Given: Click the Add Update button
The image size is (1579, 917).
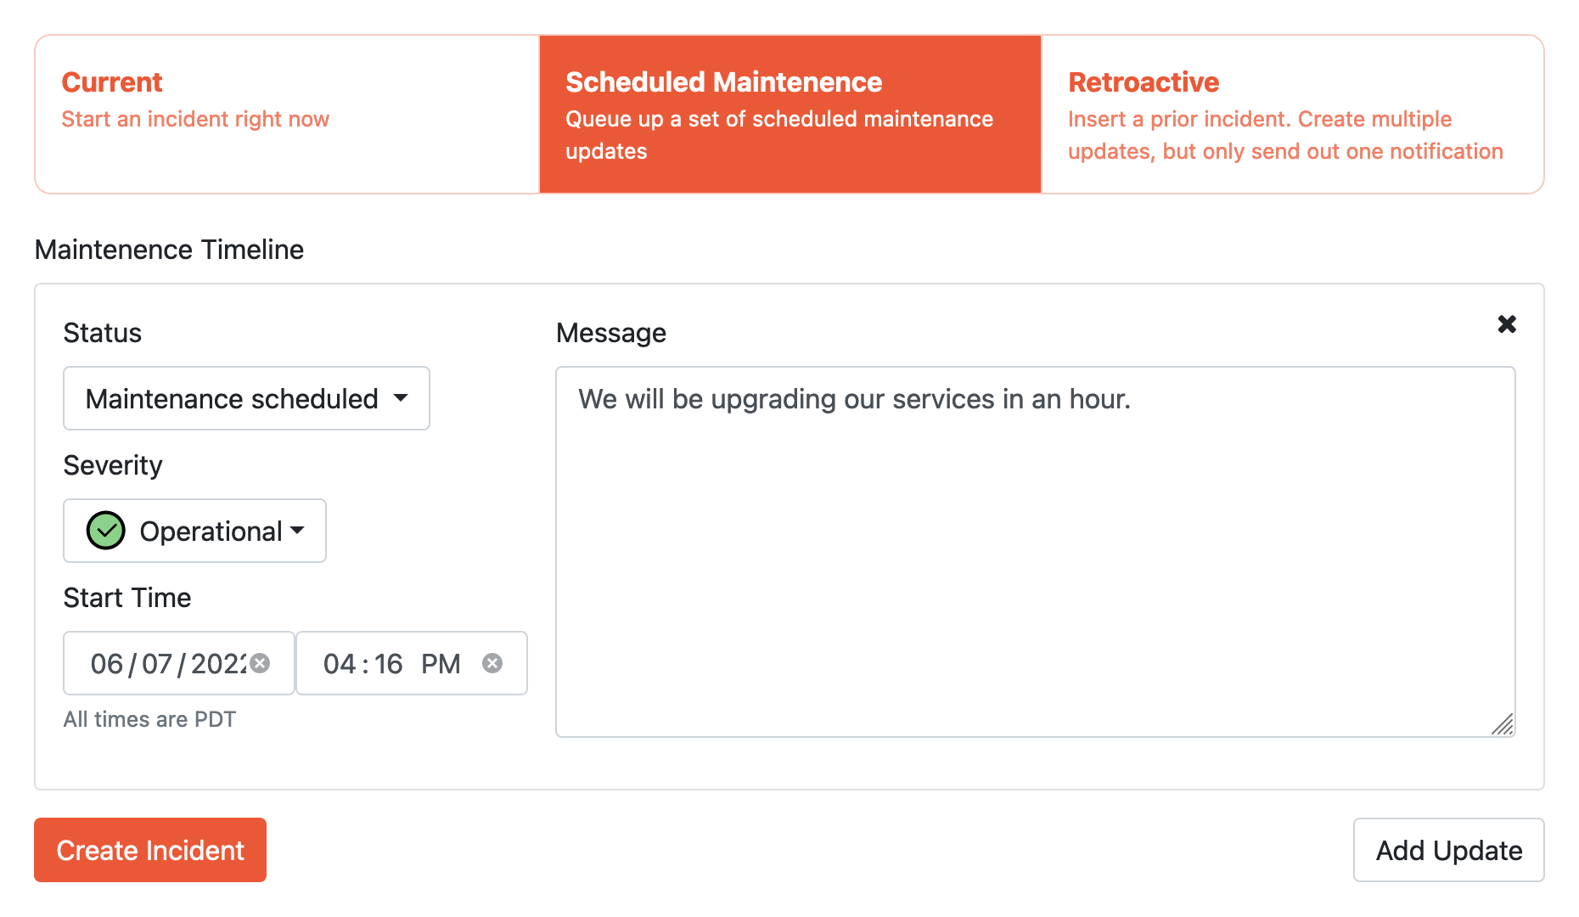Looking at the screenshot, I should coord(1448,850).
